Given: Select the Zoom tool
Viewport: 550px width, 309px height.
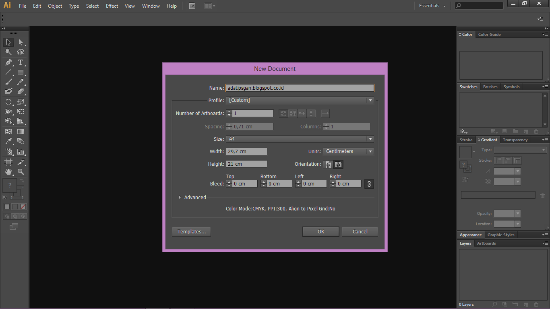Looking at the screenshot, I should (21, 172).
